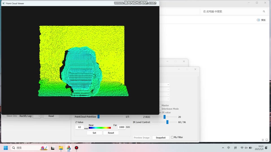271x152 pixels.
Task: Minimize the camera settings dialog
Action: point(179,69)
